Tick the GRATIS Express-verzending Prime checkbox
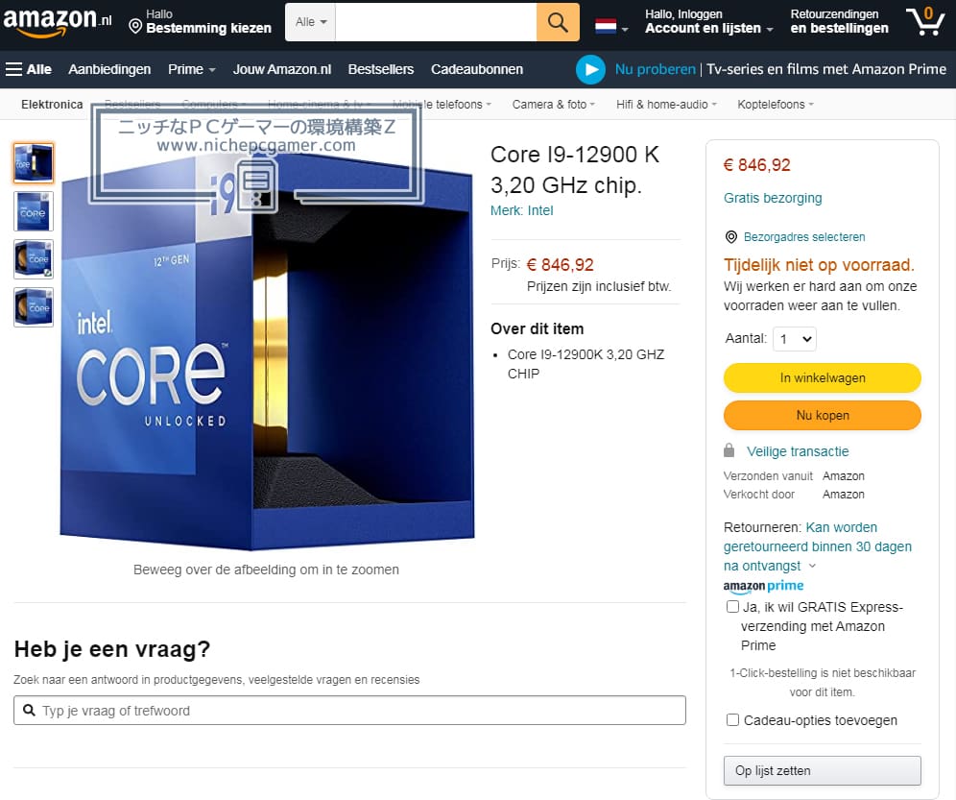The width and height of the screenshot is (956, 800). [733, 607]
